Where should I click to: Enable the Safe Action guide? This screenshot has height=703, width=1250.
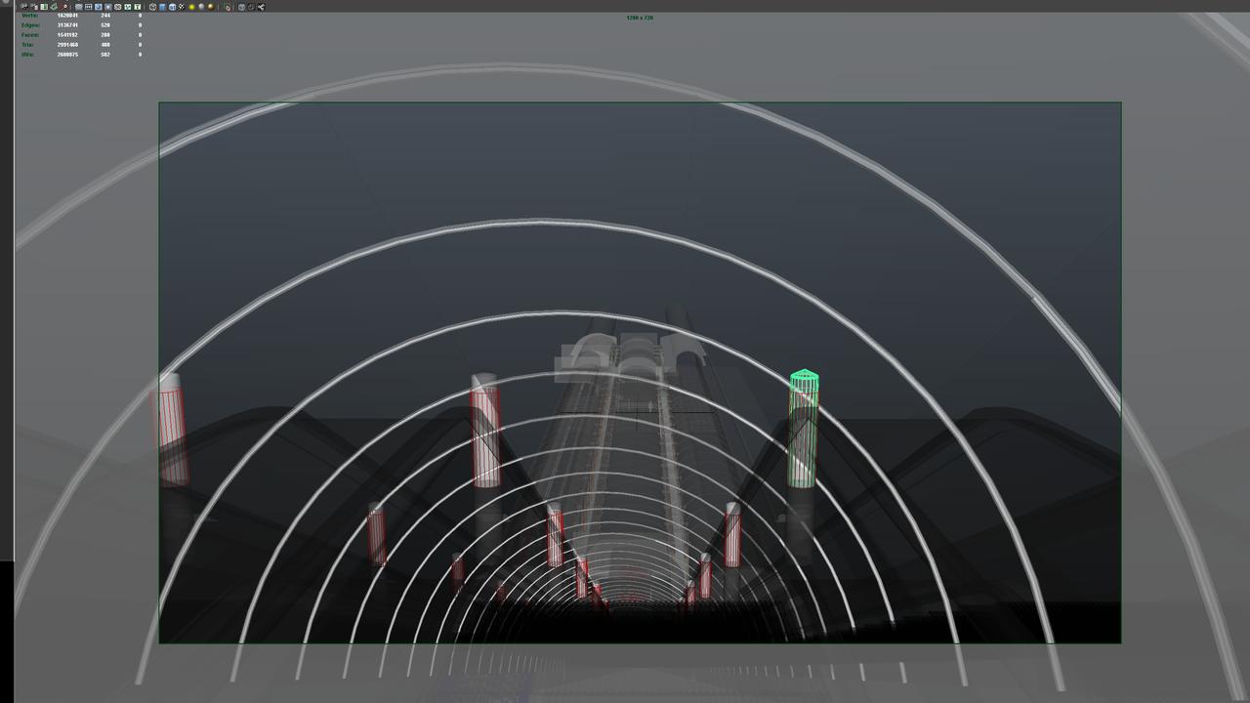pyautogui.click(x=128, y=7)
